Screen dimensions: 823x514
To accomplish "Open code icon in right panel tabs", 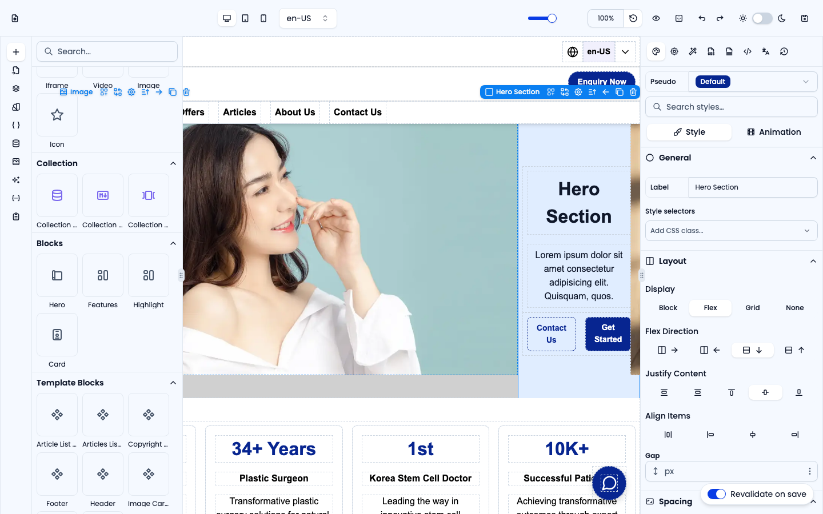I will click(x=748, y=51).
